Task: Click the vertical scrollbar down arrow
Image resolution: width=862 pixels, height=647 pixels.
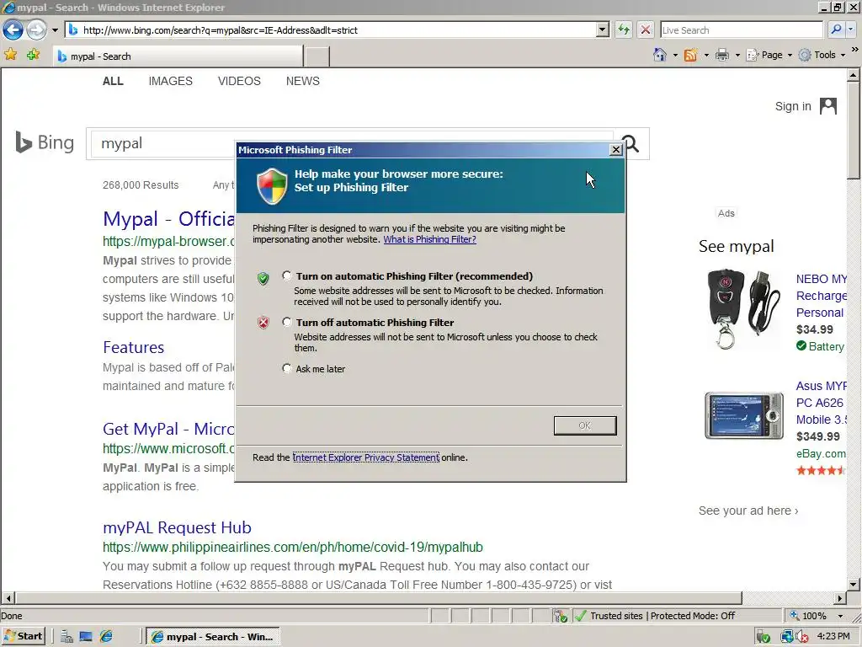Action: tap(854, 585)
